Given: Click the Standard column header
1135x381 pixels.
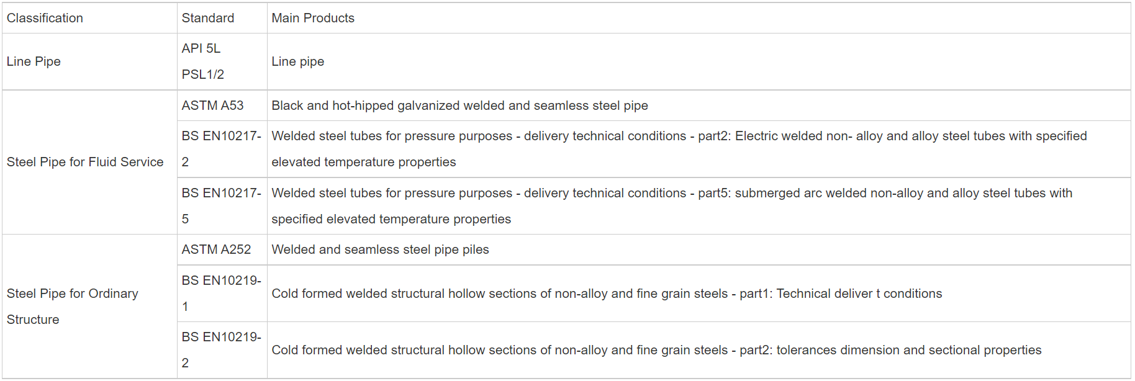Looking at the screenshot, I should [x=208, y=18].
